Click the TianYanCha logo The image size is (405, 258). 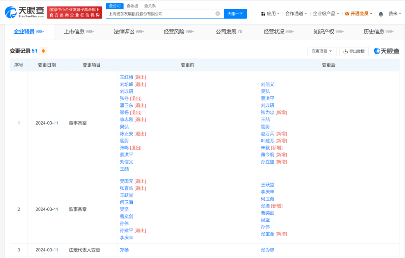tap(25, 12)
